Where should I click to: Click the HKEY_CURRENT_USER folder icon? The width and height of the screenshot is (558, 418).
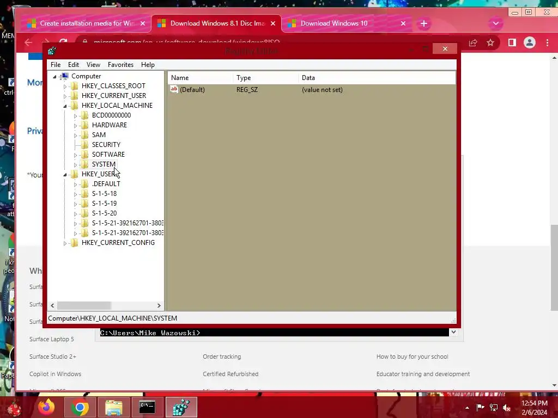[74, 96]
